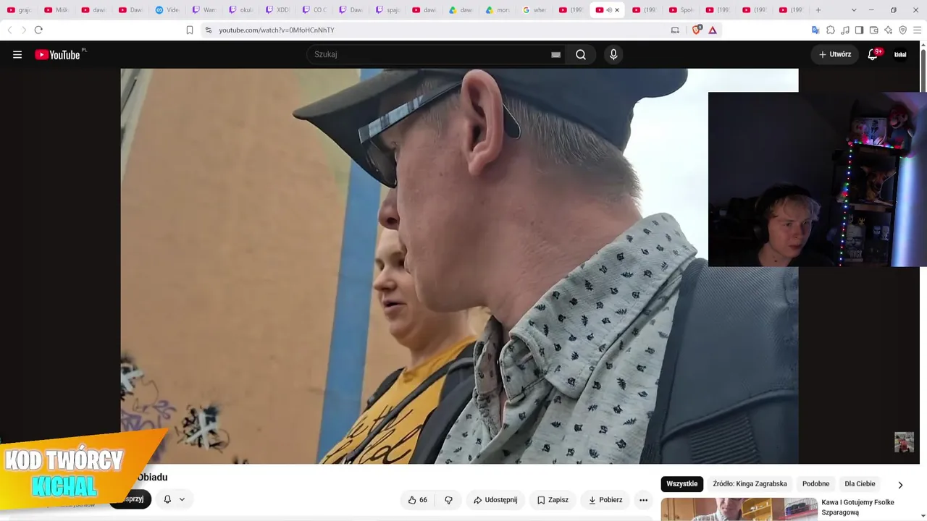Viewport: 927px width, 521px height.
Task: Switch to the Google 'whe' tab
Action: point(535,10)
